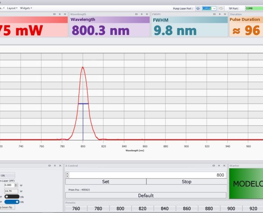This screenshot has width=263, height=213.
Task: Click the green MODELOCK starter button
Action: [x=246, y=184]
